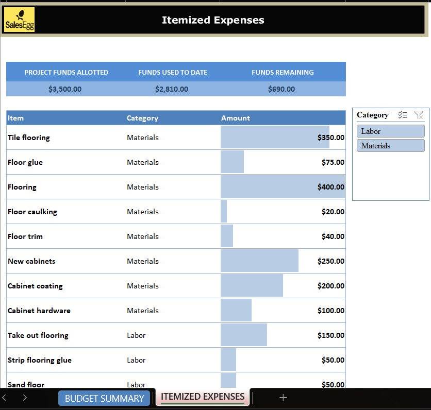This screenshot has width=431, height=410.
Task: Select the Cabinet hardware item cell
Action: 66,311
